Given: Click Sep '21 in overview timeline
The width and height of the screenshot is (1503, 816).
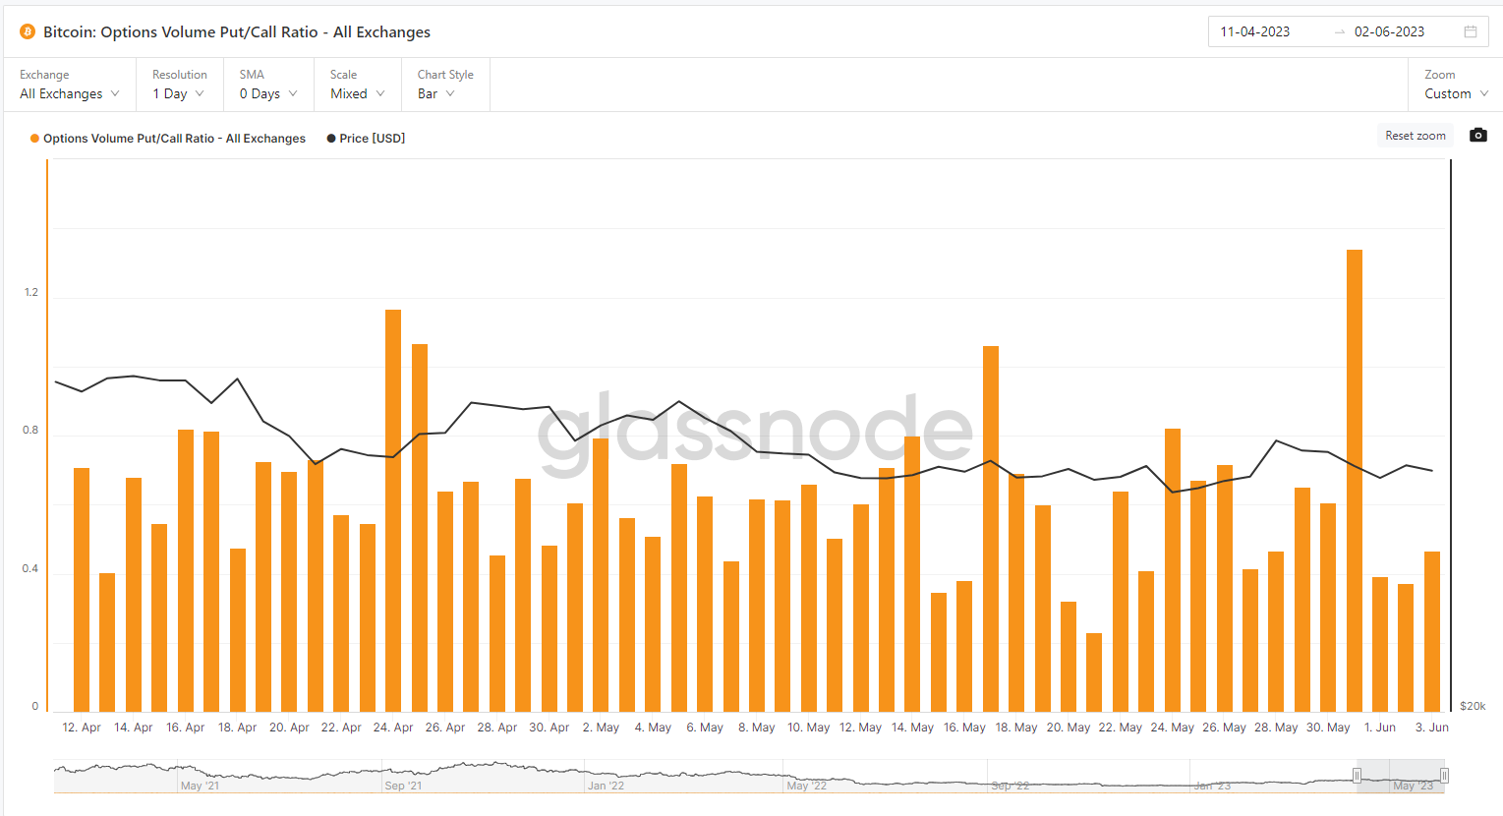Looking at the screenshot, I should pyautogui.click(x=403, y=786).
